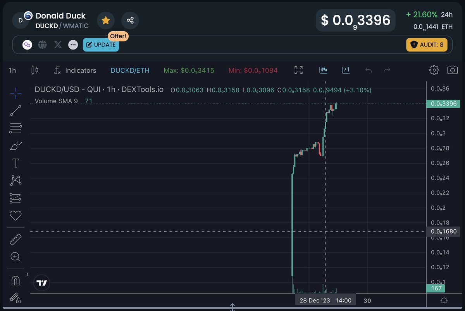Select the forecasting position tool
Image resolution: width=465 pixels, height=311 pixels.
tap(15, 198)
